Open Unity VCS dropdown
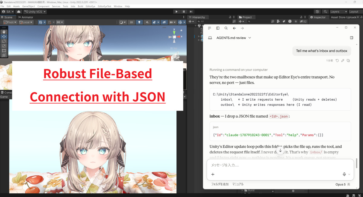 coord(35,11)
